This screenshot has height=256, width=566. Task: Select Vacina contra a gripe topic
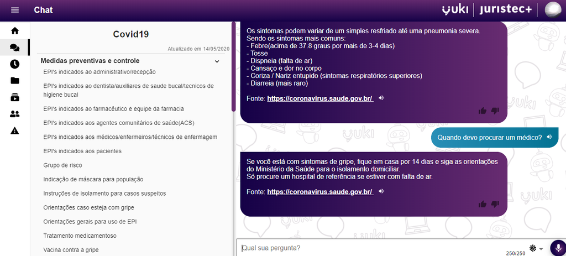[x=71, y=250]
